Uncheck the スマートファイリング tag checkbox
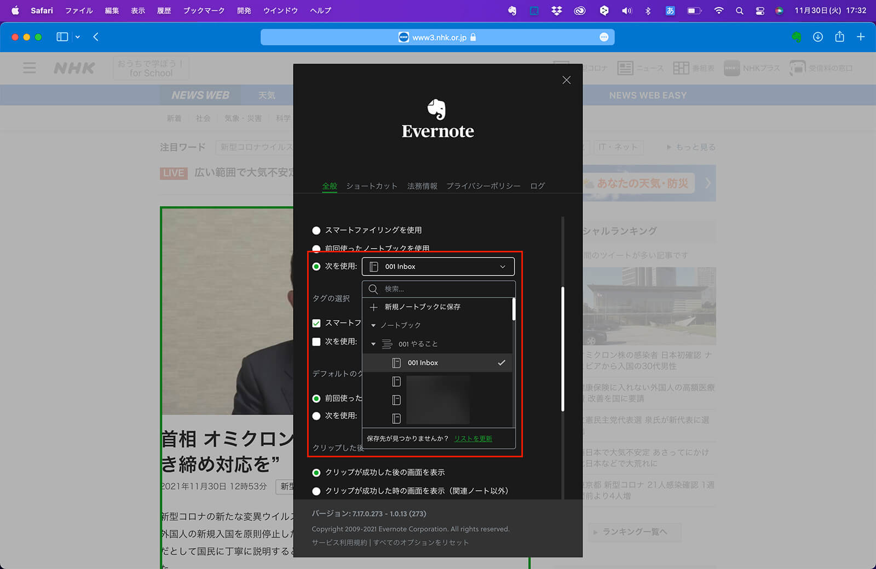This screenshot has width=876, height=569. pos(316,323)
